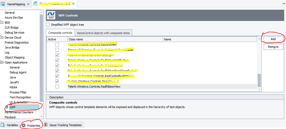
Task: Click the Device Cloud folder icon
Action: point(2,38)
